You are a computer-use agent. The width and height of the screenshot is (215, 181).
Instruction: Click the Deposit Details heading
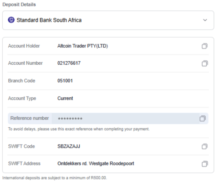pos(19,4)
